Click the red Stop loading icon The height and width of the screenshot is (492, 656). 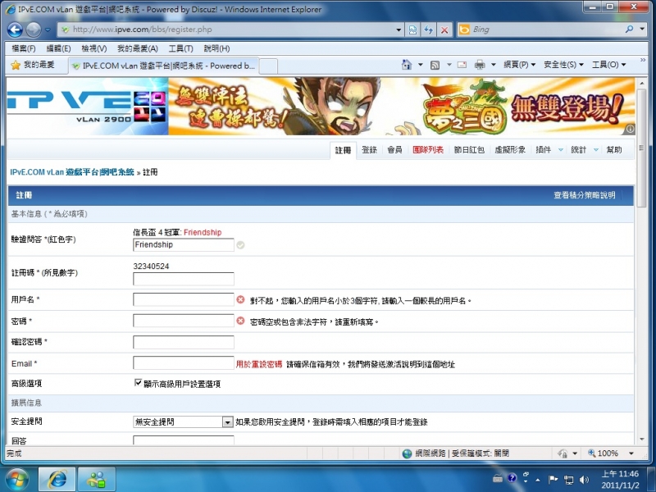tap(444, 29)
